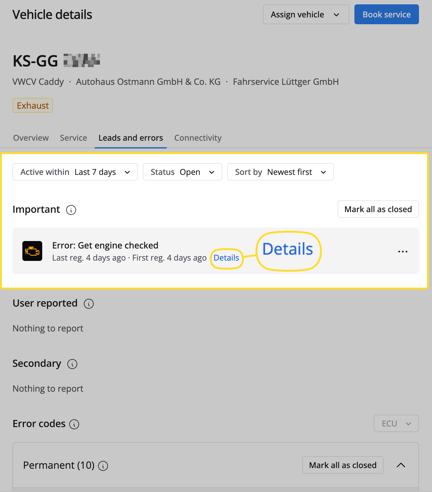Click the engine warning icon

[x=32, y=251]
